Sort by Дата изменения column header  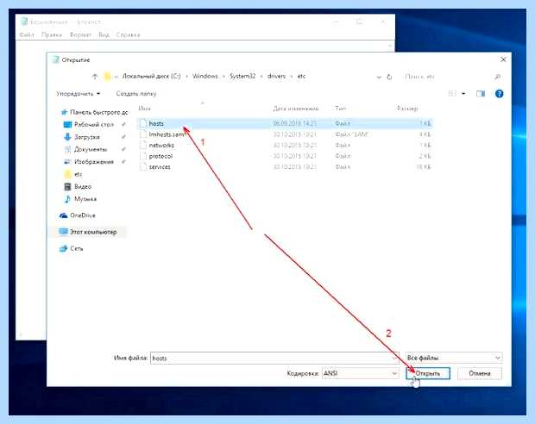[x=295, y=109]
